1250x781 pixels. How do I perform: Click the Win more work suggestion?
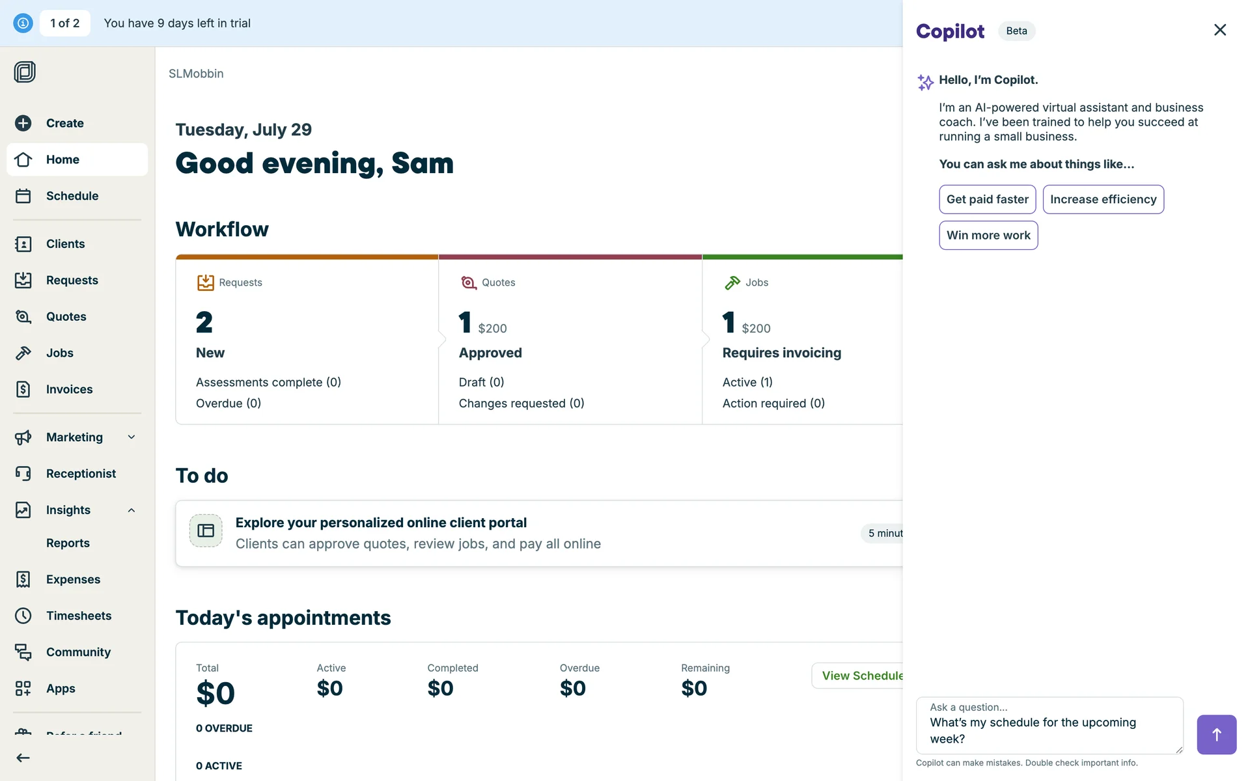[x=988, y=235]
